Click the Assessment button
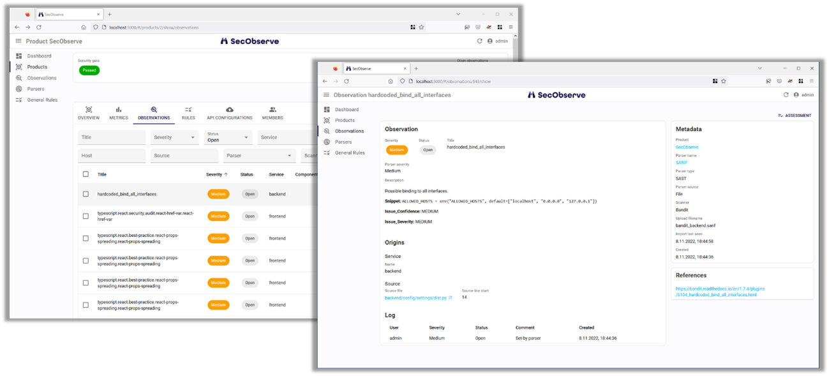 [795, 116]
